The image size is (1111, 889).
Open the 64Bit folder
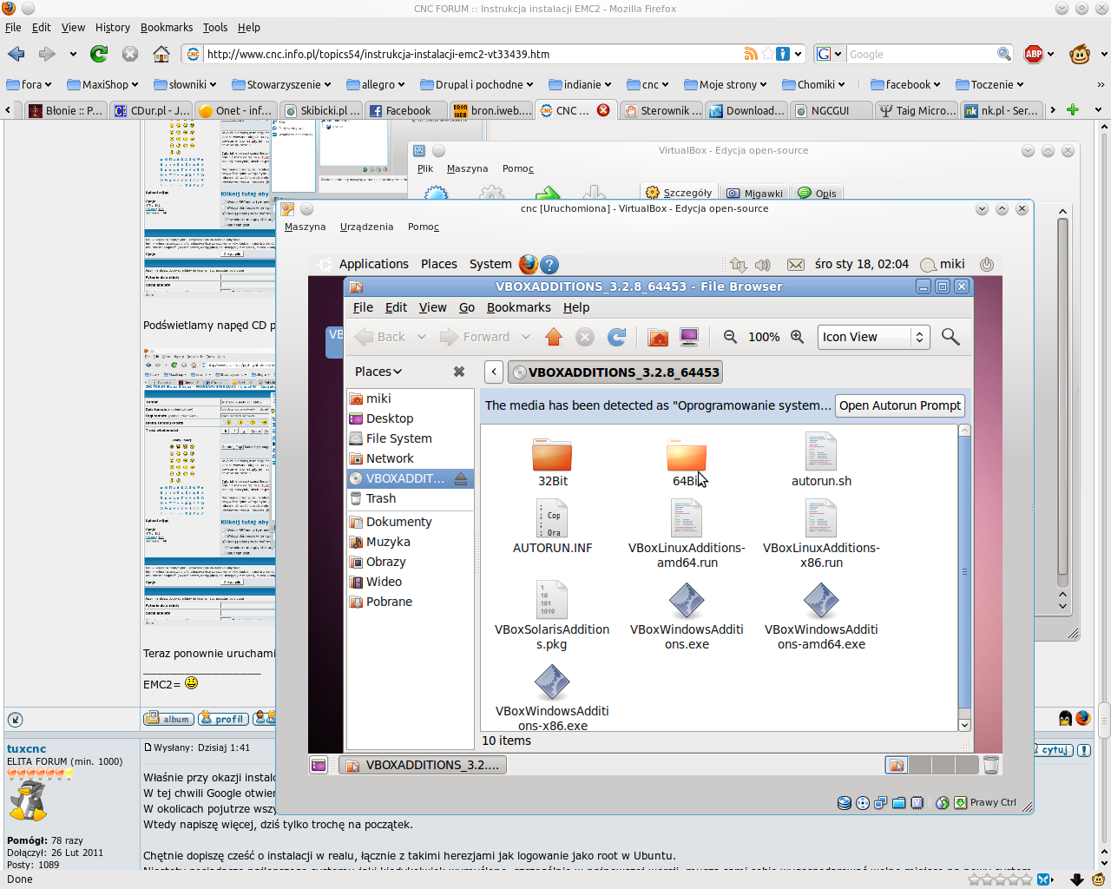687,463
